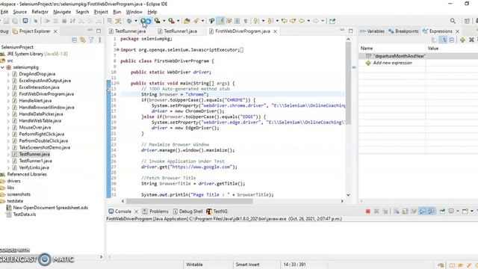Click the Last Edit Location arrow icon
This screenshot has height=269, width=478.
(284, 21)
